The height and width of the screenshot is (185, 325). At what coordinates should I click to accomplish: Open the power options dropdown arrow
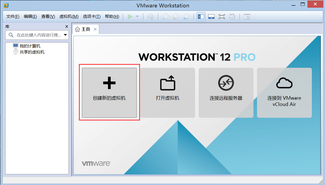[137, 17]
